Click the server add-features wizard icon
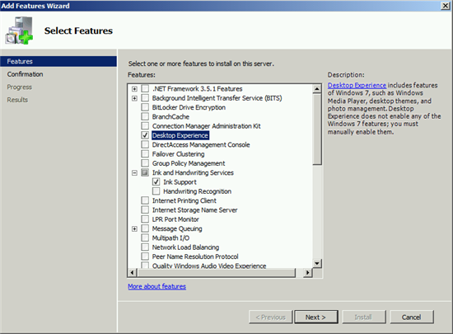 click(x=19, y=31)
